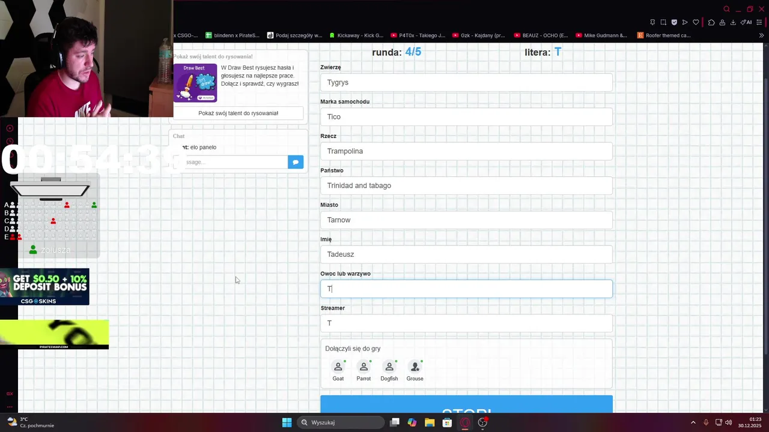Screen dimensions: 769x432
Task: Click the heart bookmark icon
Action: point(696,22)
